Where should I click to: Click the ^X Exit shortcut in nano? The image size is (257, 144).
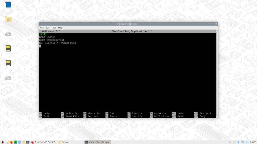[x=44, y=116]
